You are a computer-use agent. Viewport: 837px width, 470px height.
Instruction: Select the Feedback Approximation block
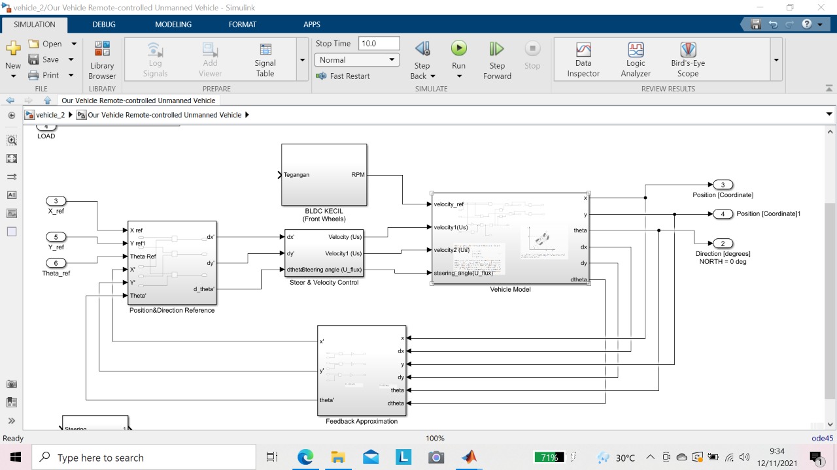click(362, 370)
